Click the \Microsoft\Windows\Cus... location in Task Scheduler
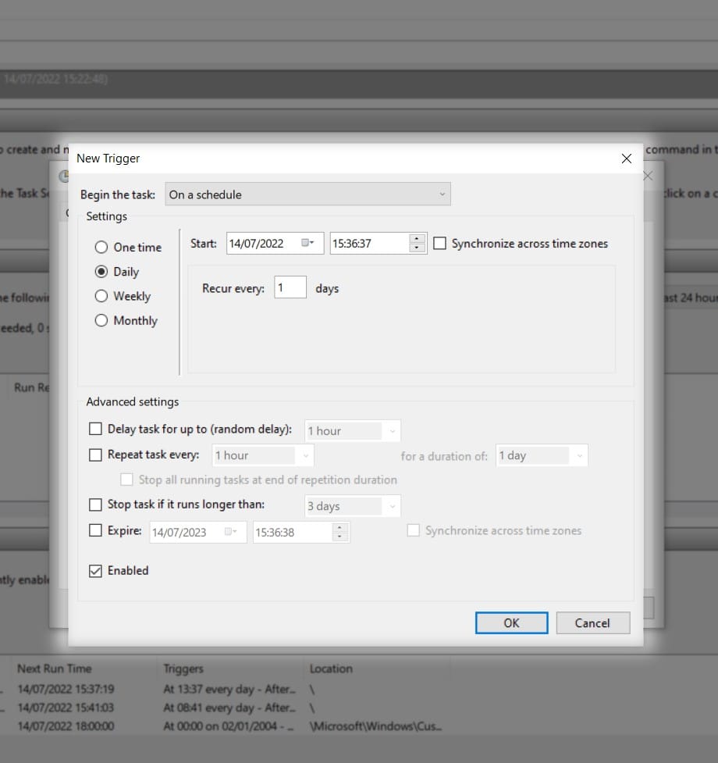 tap(376, 726)
